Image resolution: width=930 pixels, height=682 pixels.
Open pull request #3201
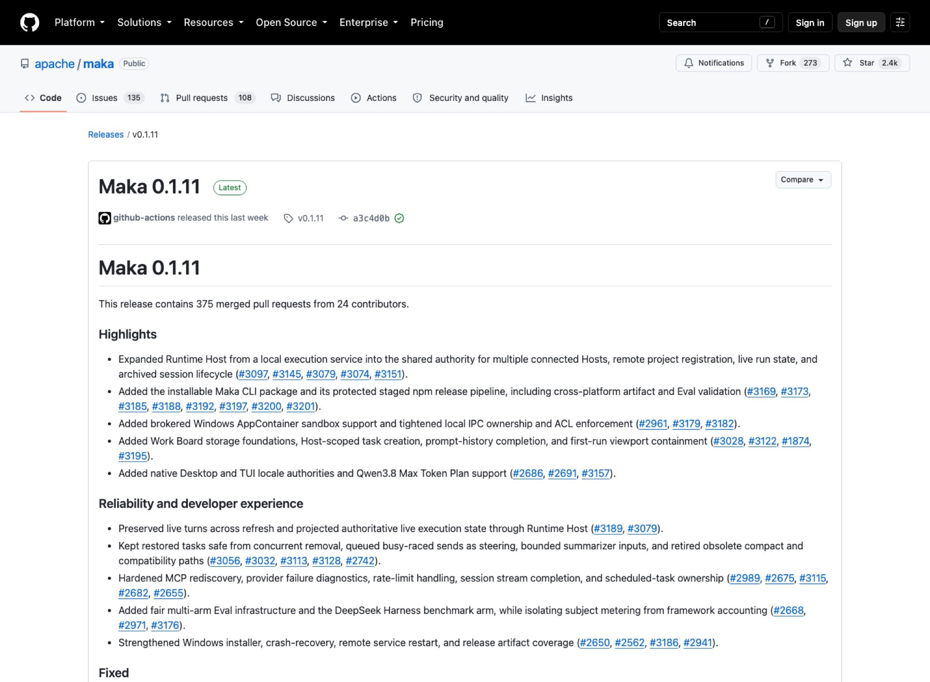(x=301, y=406)
